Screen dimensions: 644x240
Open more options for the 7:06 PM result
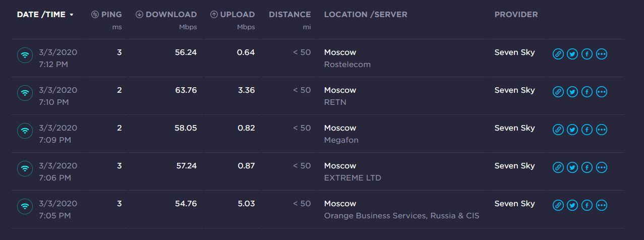601,167
